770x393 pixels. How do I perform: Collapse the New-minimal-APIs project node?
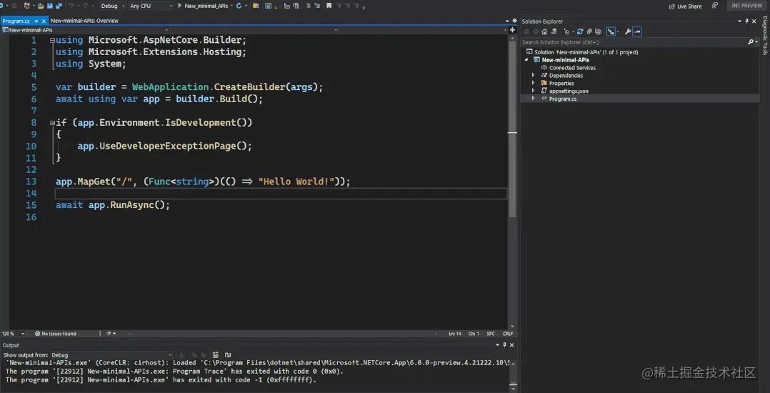(527, 60)
